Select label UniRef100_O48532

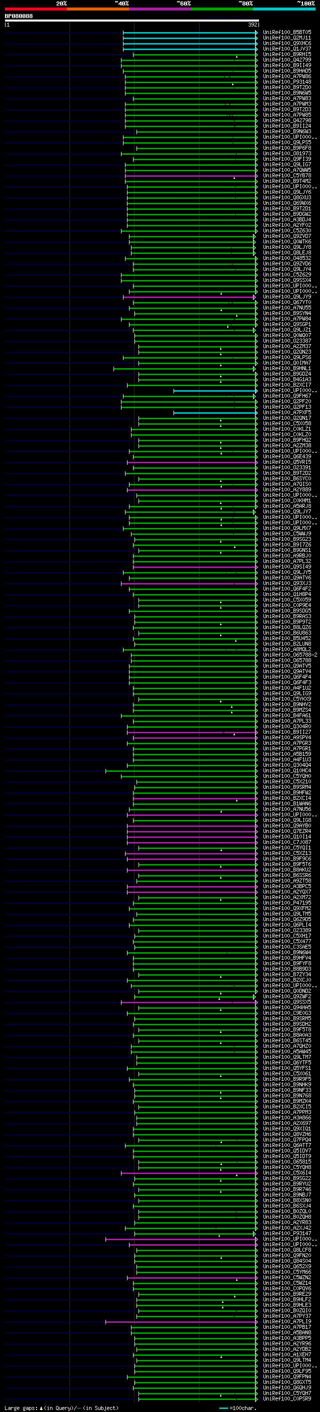pyautogui.click(x=287, y=258)
